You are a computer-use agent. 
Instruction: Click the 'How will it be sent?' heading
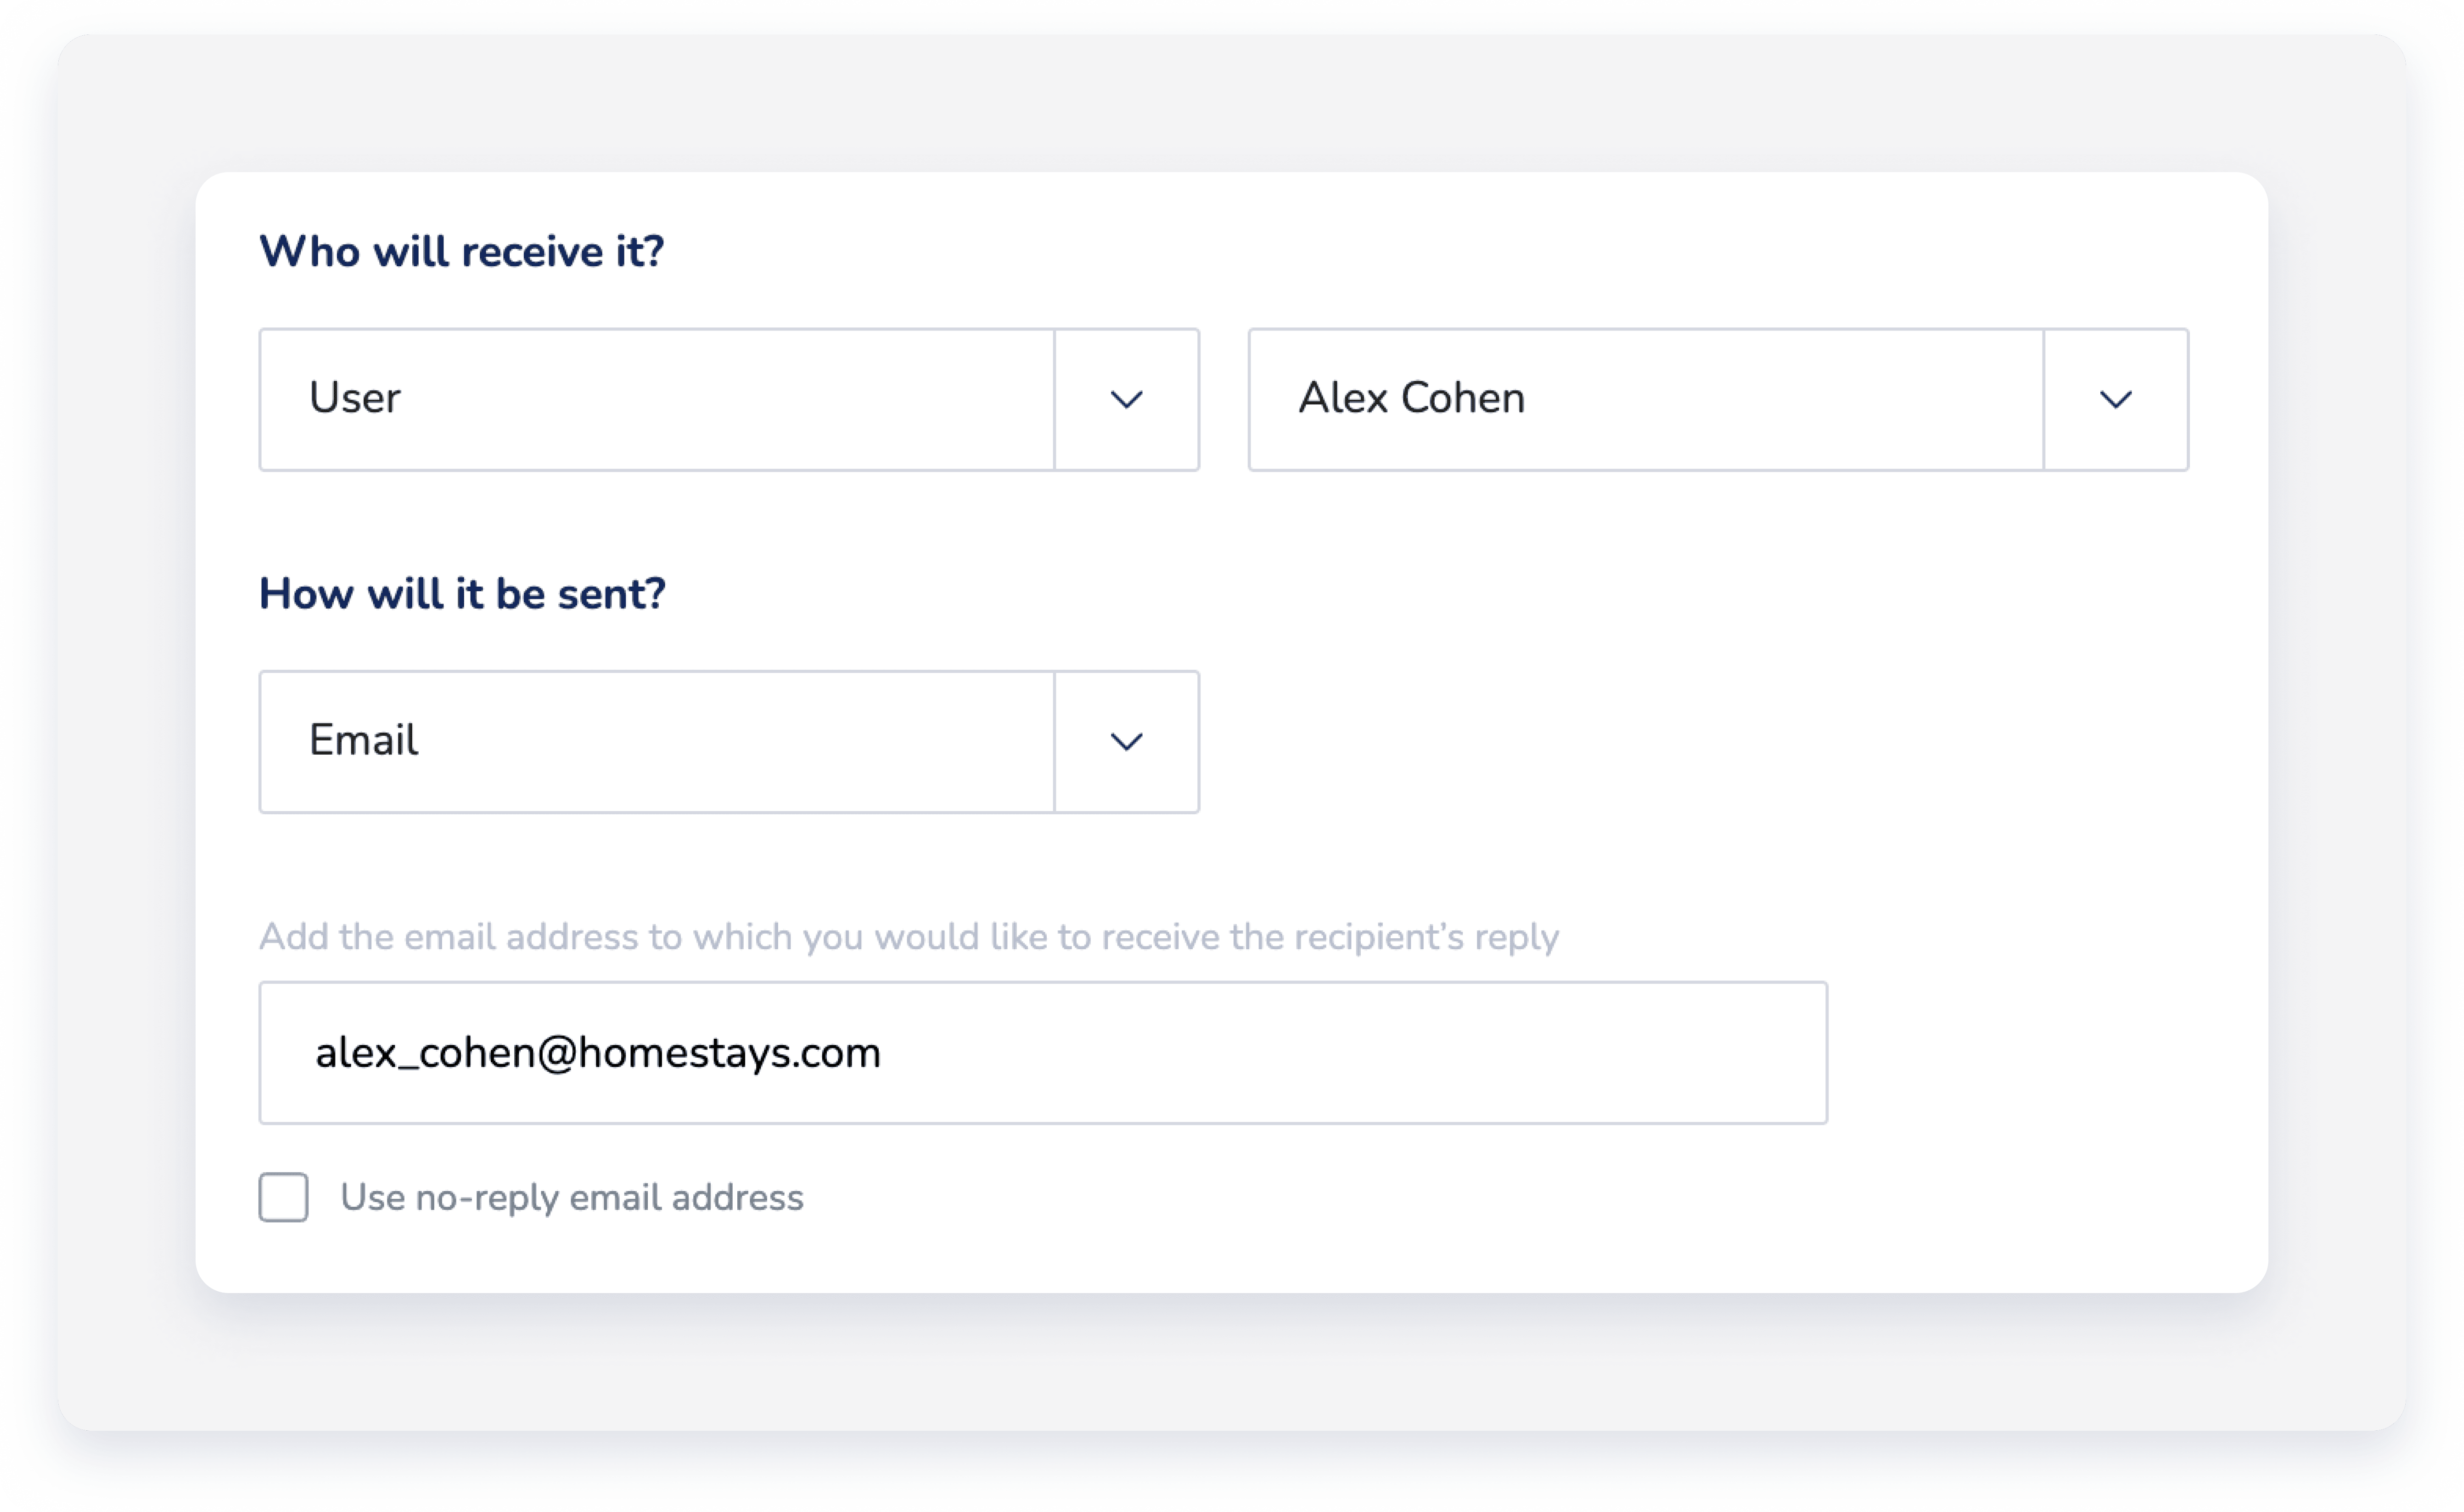(x=462, y=594)
